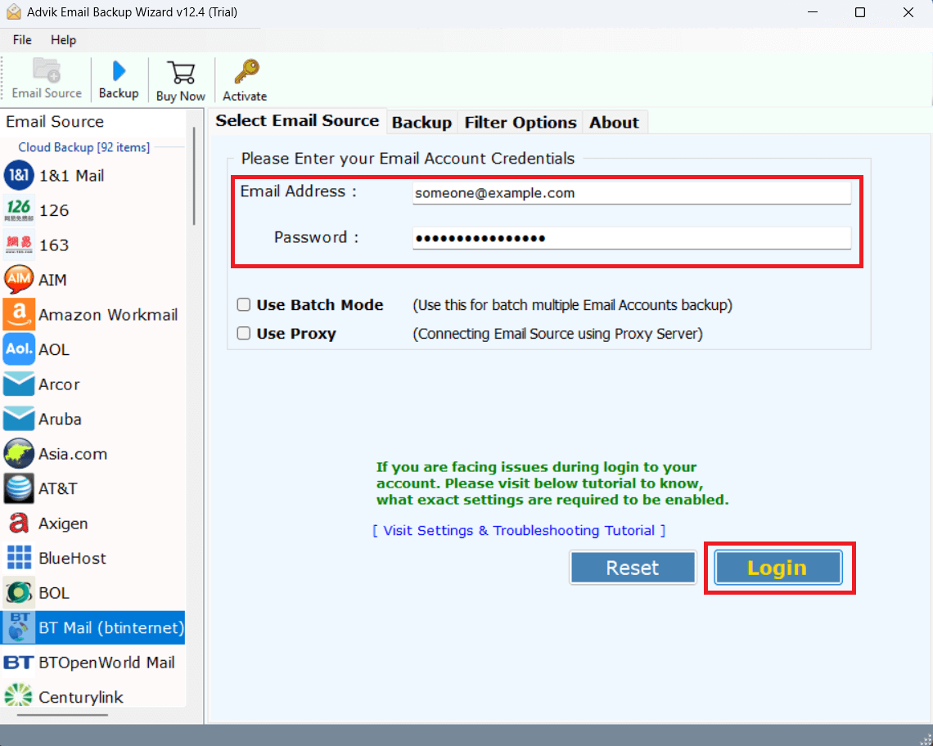Image resolution: width=933 pixels, height=746 pixels.
Task: Click the BTOpenWorld Mail BT logo
Action: tap(19, 662)
